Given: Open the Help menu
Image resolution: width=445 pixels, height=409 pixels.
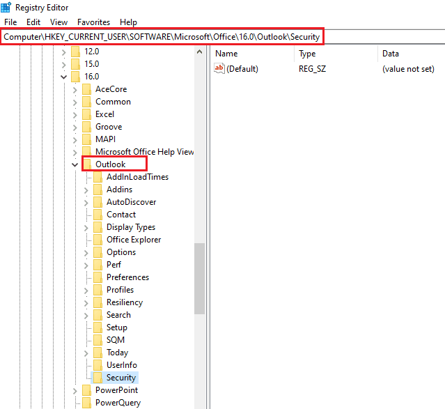Looking at the screenshot, I should pyautogui.click(x=128, y=22).
